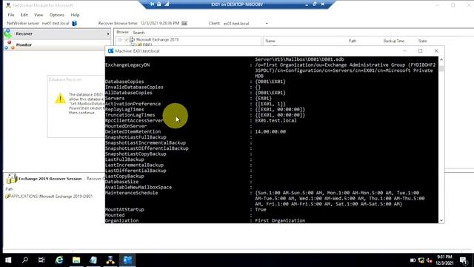This screenshot has width=474, height=267.
Task: Open the Edit menu
Action: (x=24, y=15)
